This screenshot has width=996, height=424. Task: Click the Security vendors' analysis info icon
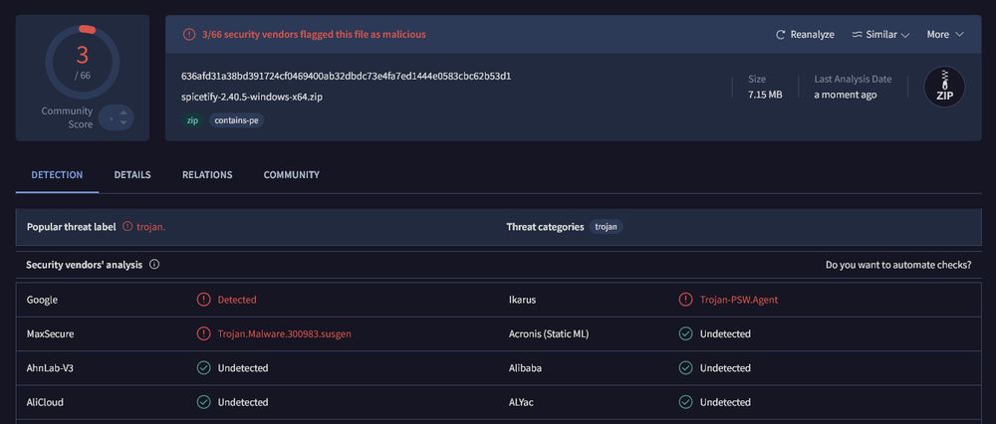click(x=154, y=265)
